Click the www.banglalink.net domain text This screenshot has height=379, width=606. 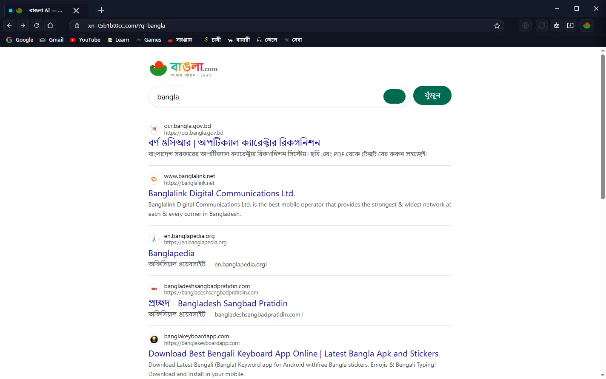[x=190, y=176]
